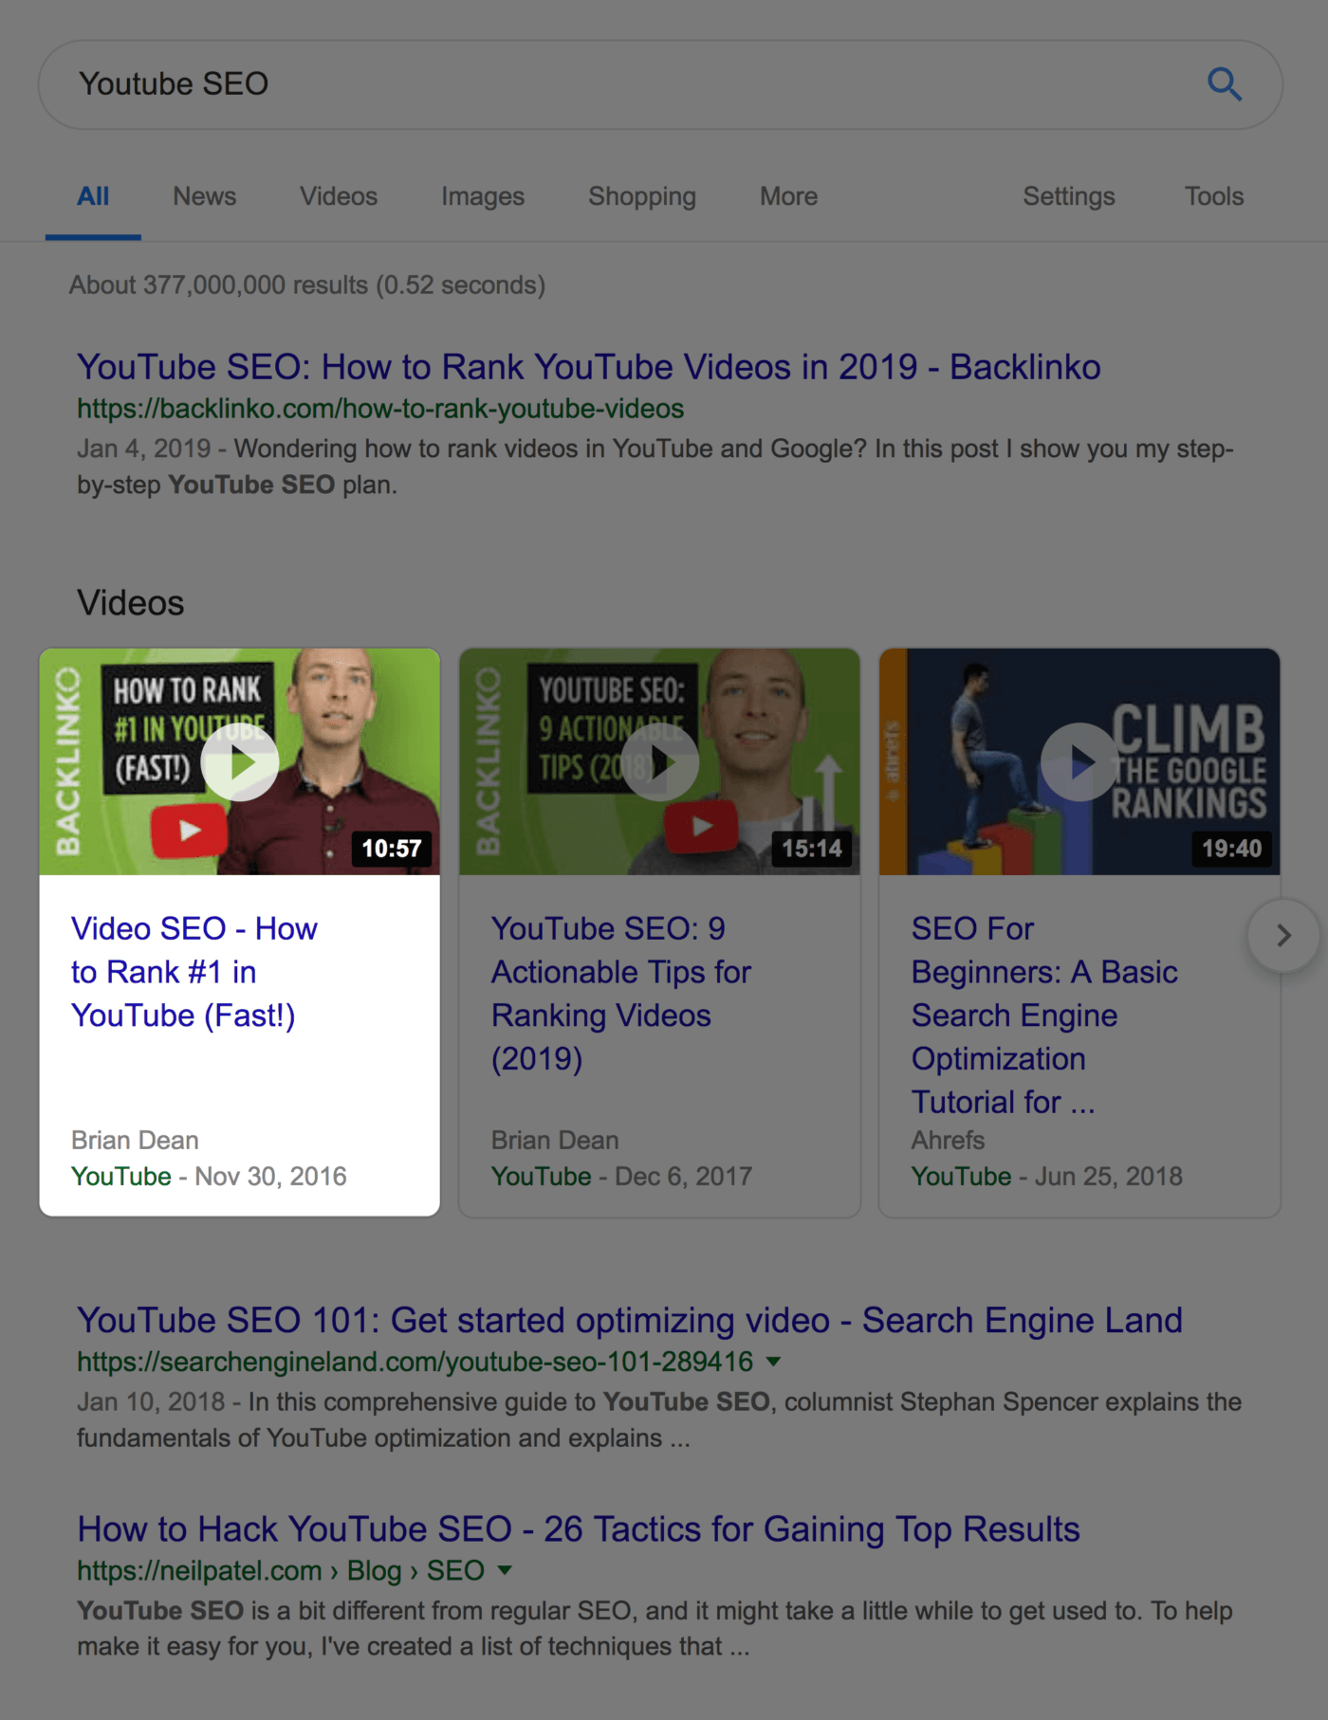The width and height of the screenshot is (1328, 1720).
Task: Expand dropdown arrow beside neilpatel.com breadcrumb
Action: coord(506,1570)
